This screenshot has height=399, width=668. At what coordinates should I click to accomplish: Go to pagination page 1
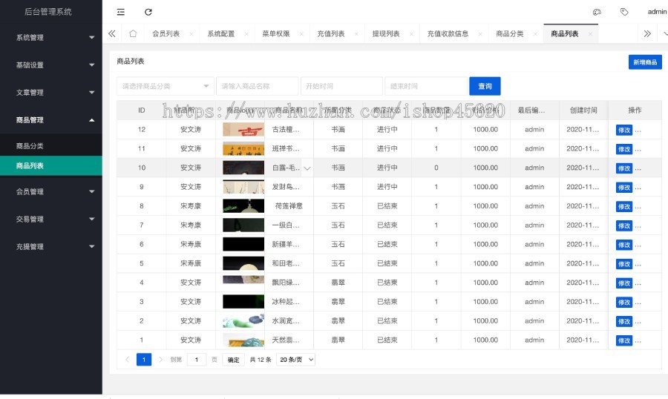pyautogui.click(x=144, y=360)
